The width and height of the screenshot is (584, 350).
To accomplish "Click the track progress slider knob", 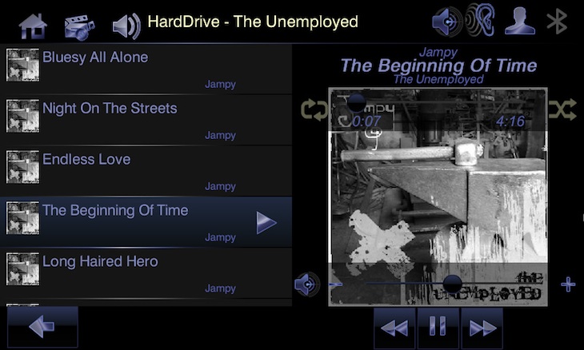I will (x=357, y=102).
